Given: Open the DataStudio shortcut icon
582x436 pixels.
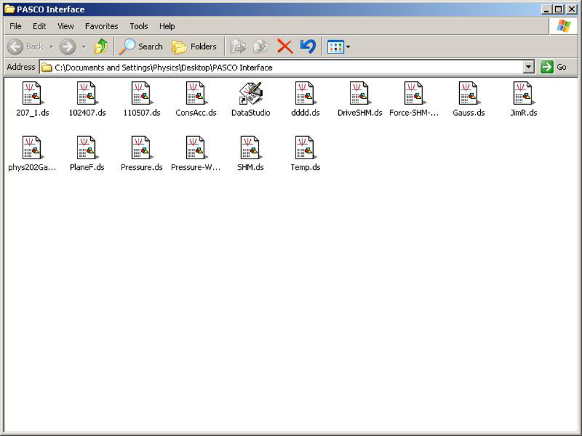Looking at the screenshot, I should point(251,94).
